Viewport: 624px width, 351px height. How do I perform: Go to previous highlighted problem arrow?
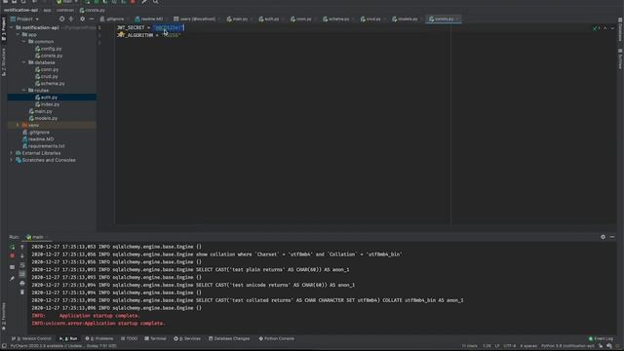tap(605, 28)
